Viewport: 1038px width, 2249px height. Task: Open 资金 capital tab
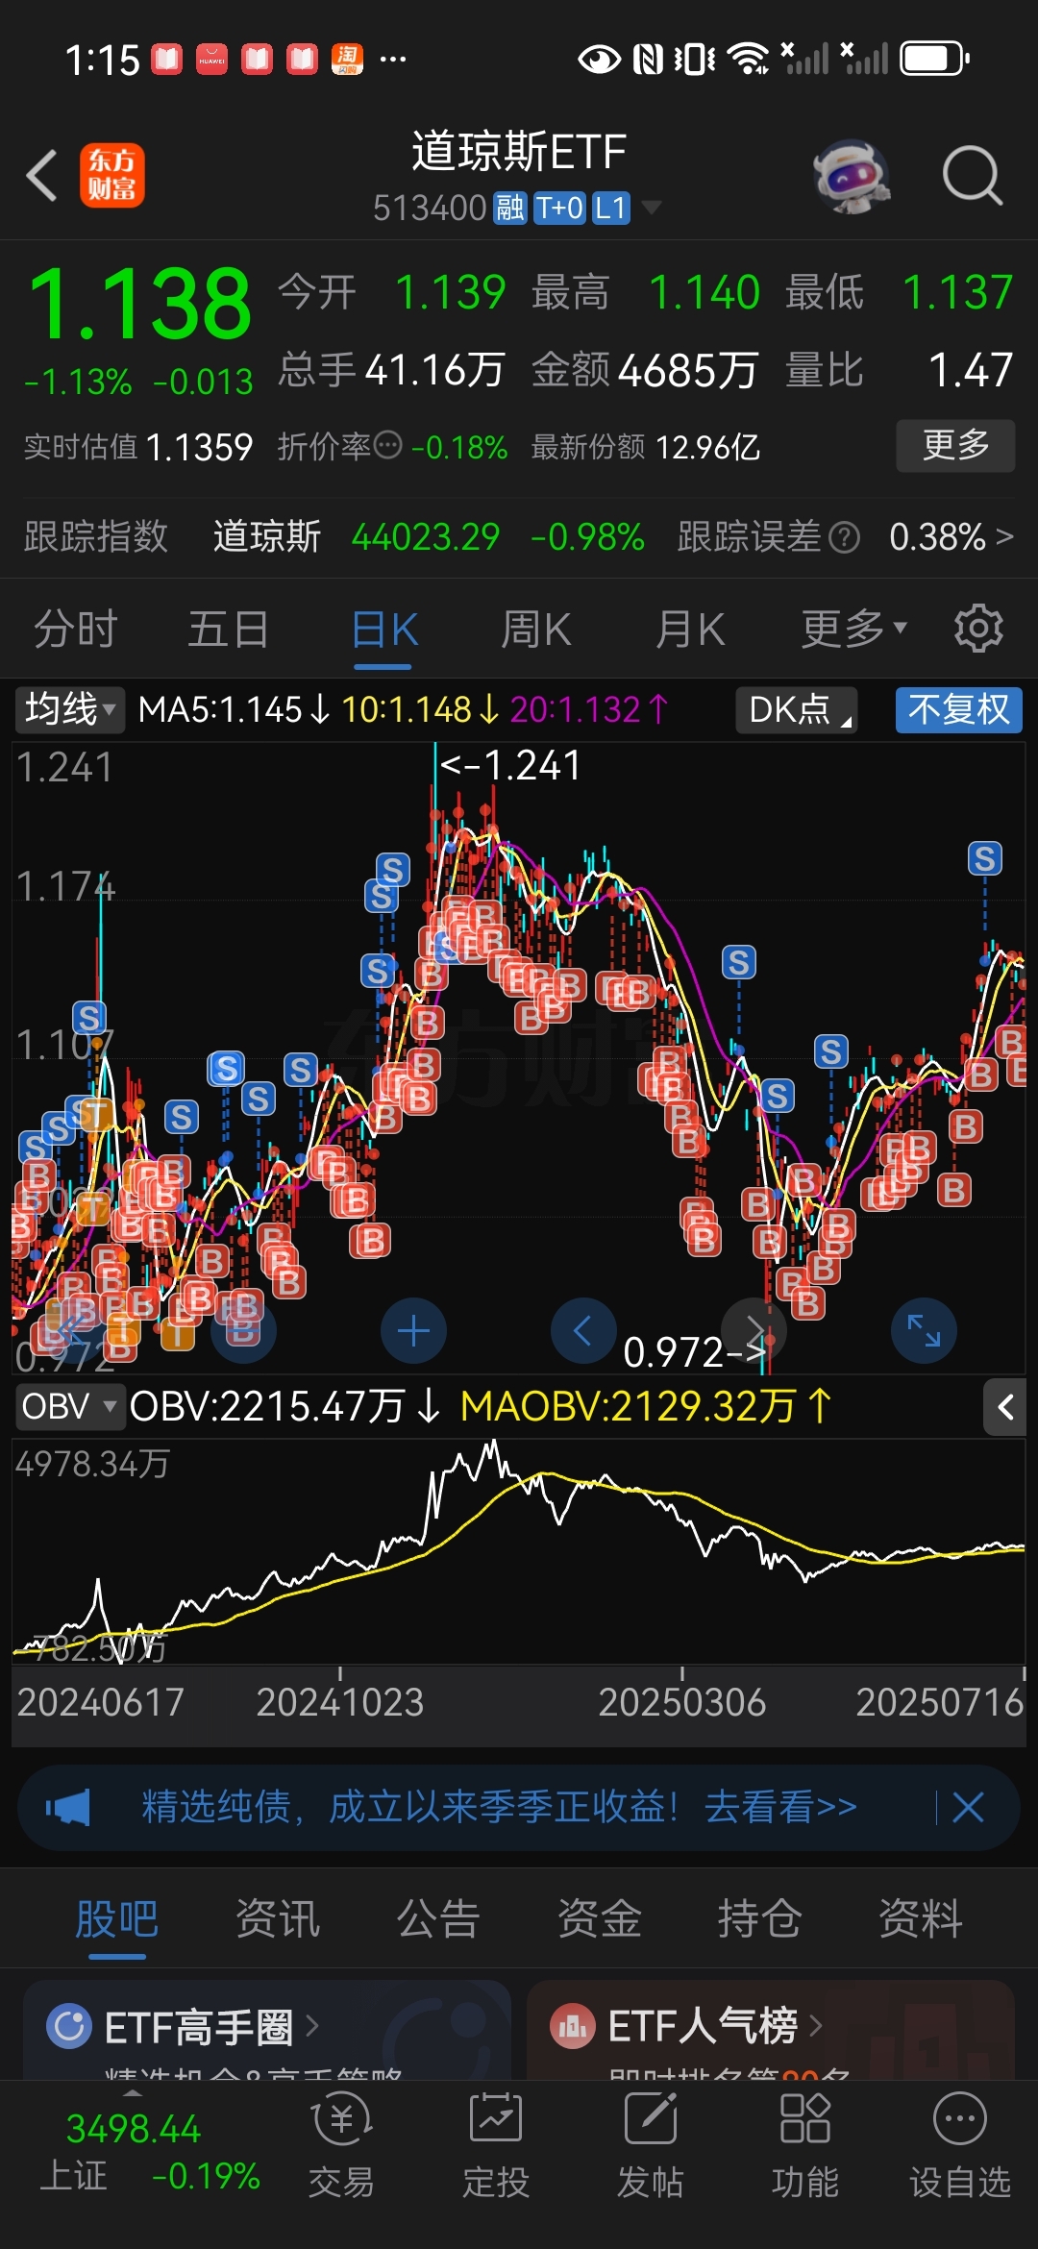point(600,1919)
